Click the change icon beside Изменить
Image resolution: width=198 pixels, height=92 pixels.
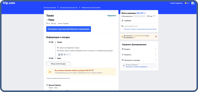123,55
